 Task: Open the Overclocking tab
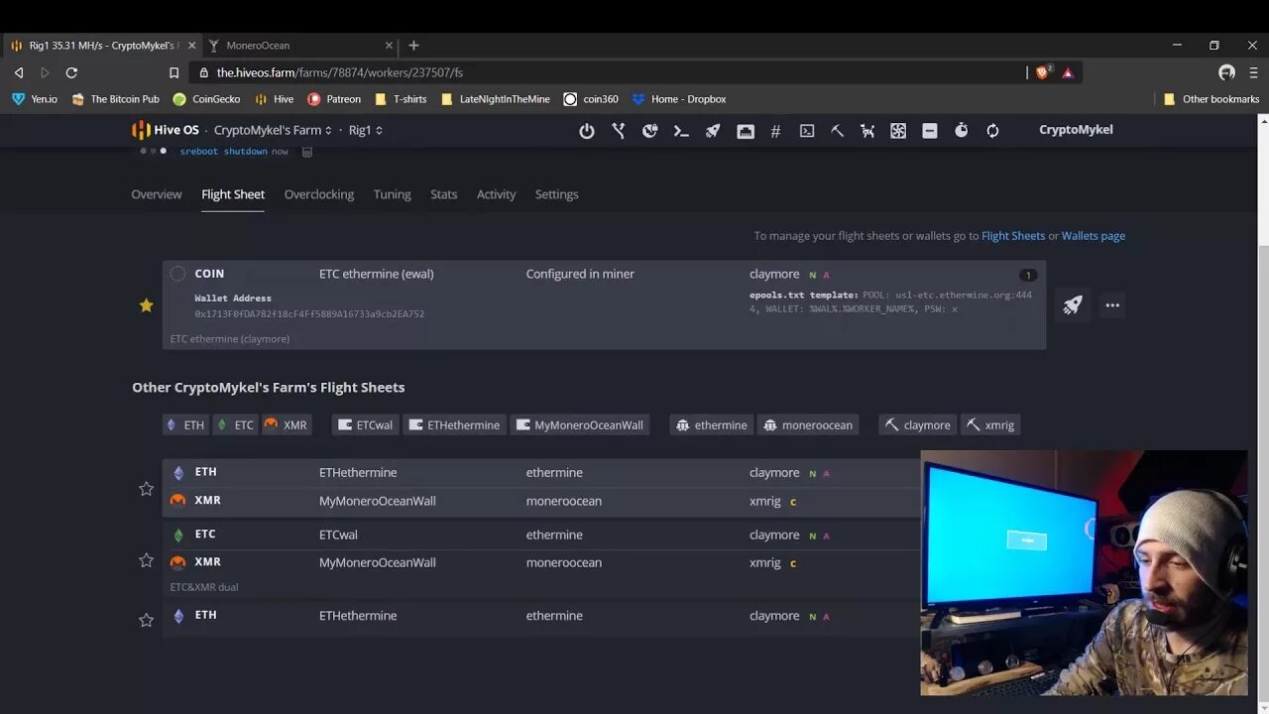(x=319, y=194)
